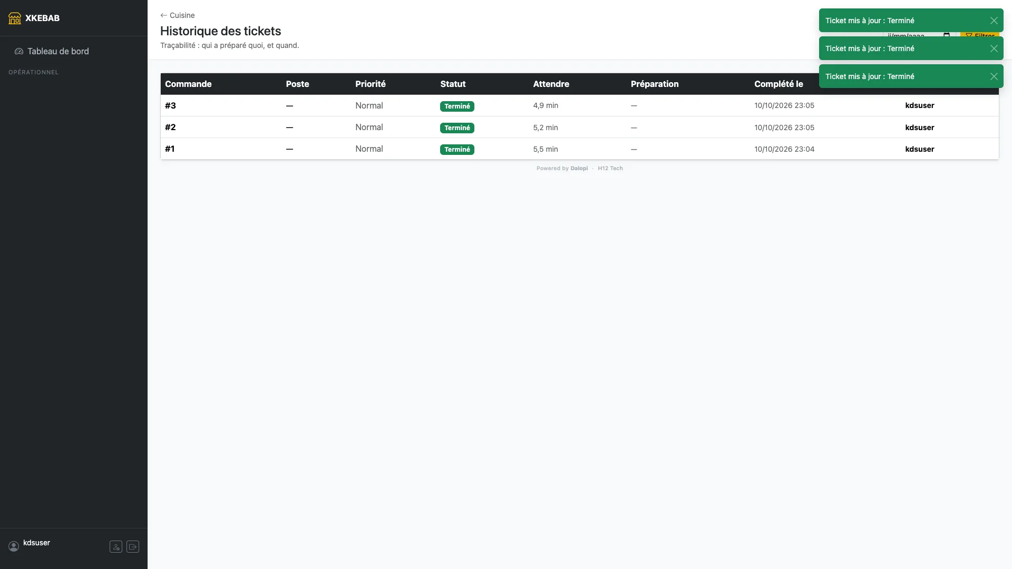Close the middle 'Ticket mis à jour' toast
The width and height of the screenshot is (1012, 569).
click(994, 48)
